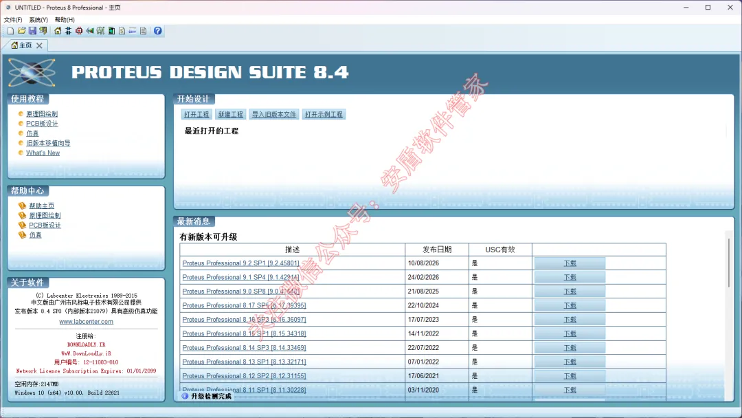
Task: Click the Proteus atom logo in banner
Action: coord(32,72)
